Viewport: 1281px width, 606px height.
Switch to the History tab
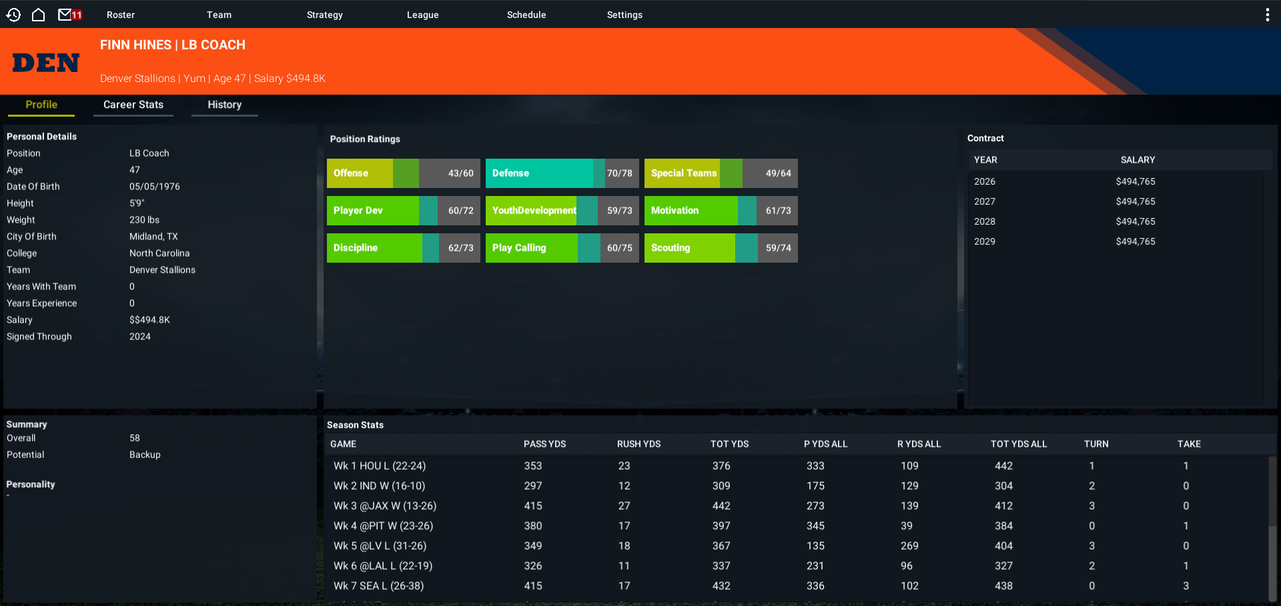click(x=224, y=105)
